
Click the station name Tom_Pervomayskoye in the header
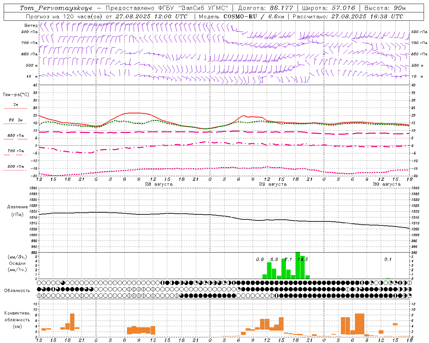pos(56,8)
